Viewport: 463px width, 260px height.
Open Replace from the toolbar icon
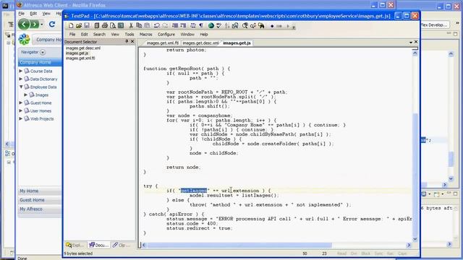[253, 26]
